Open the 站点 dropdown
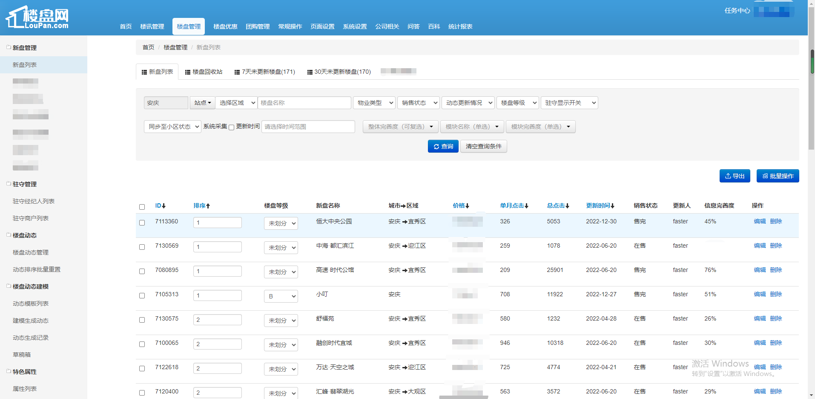This screenshot has height=399, width=815. tap(202, 103)
